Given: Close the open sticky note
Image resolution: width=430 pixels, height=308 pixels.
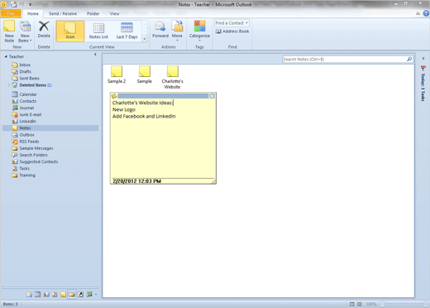Looking at the screenshot, I should pos(212,96).
